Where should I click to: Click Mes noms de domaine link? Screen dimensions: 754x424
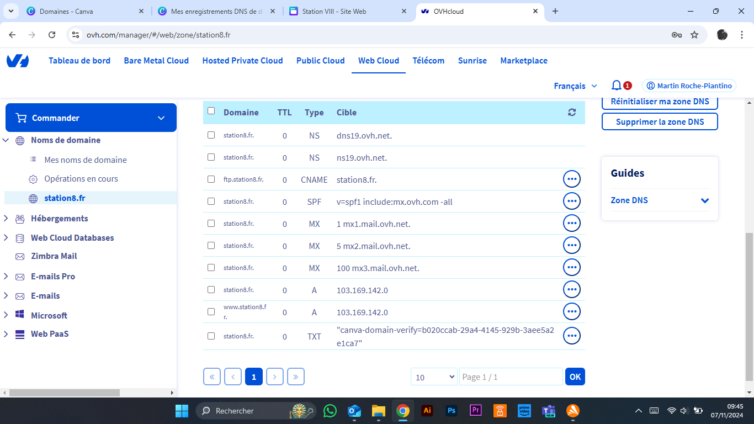(x=86, y=160)
